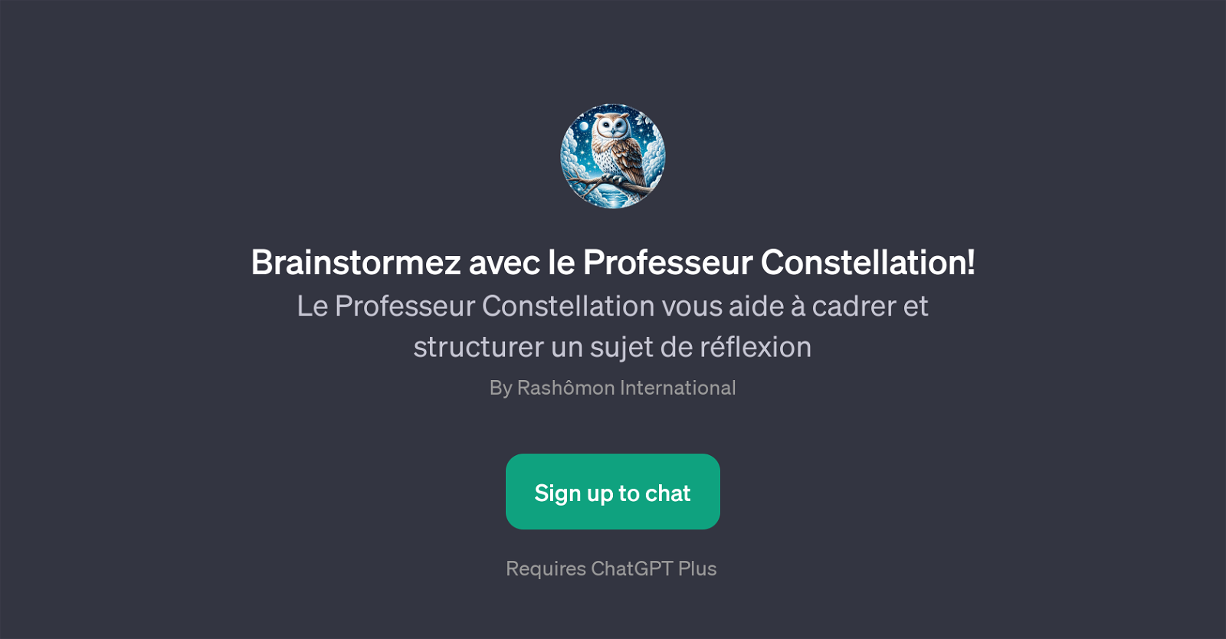Click the word Brainstormez in the title
This screenshot has width=1226, height=639.
[x=356, y=263]
